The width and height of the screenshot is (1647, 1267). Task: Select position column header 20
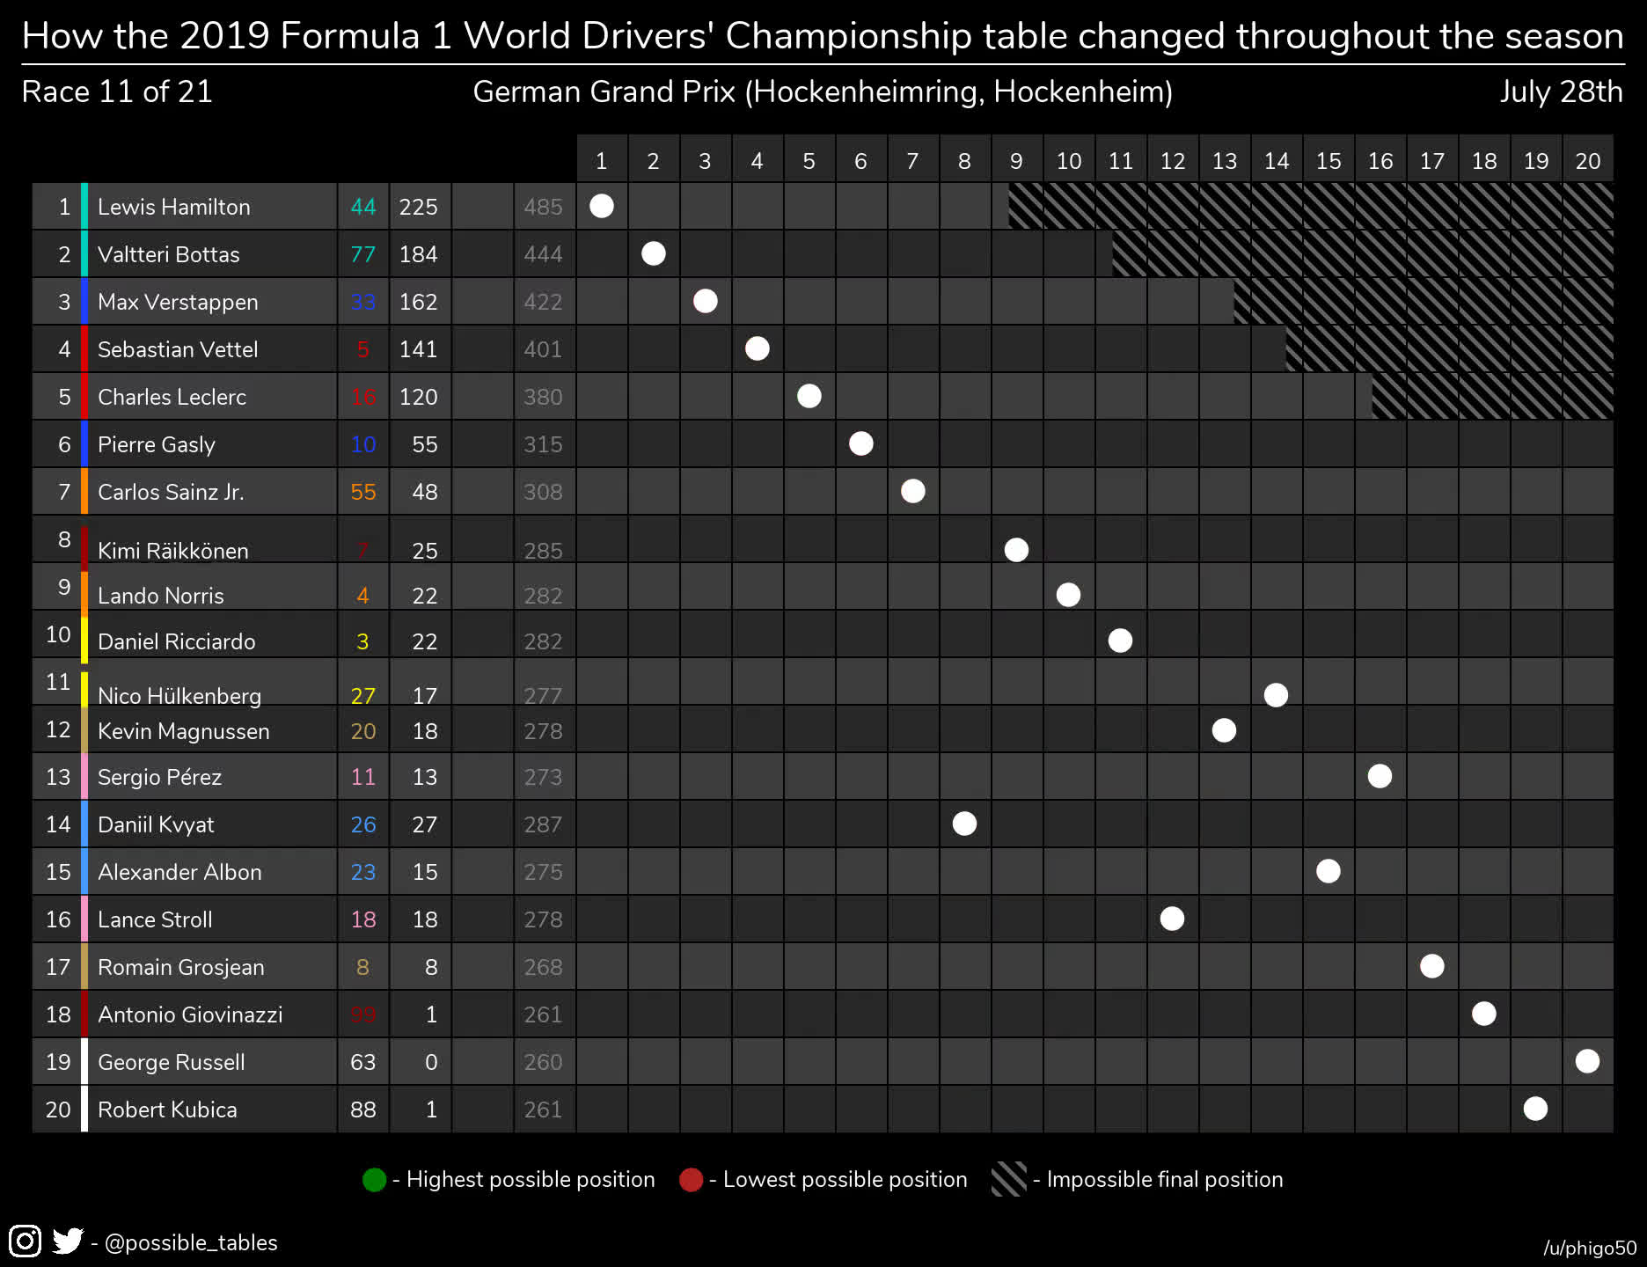pos(1587,161)
